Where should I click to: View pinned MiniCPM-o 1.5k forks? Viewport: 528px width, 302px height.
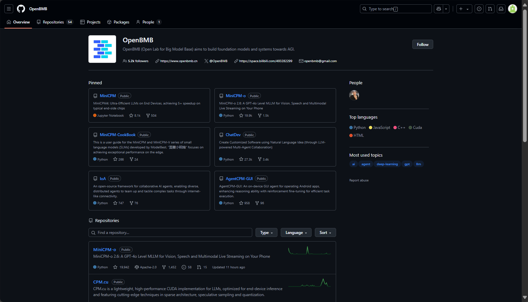[264, 116]
